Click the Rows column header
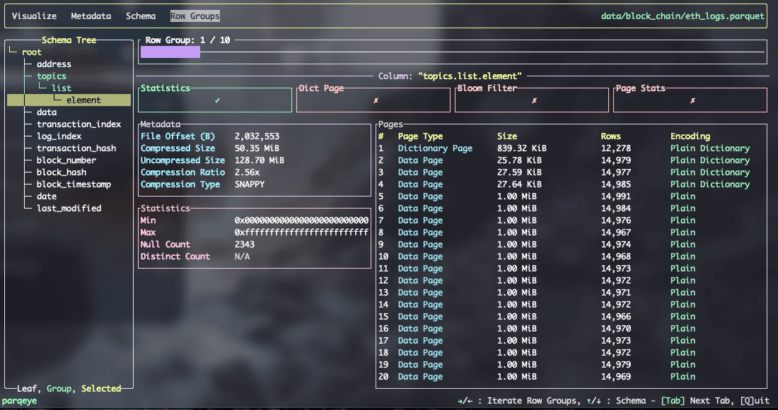This screenshot has height=410, width=778. [x=611, y=136]
